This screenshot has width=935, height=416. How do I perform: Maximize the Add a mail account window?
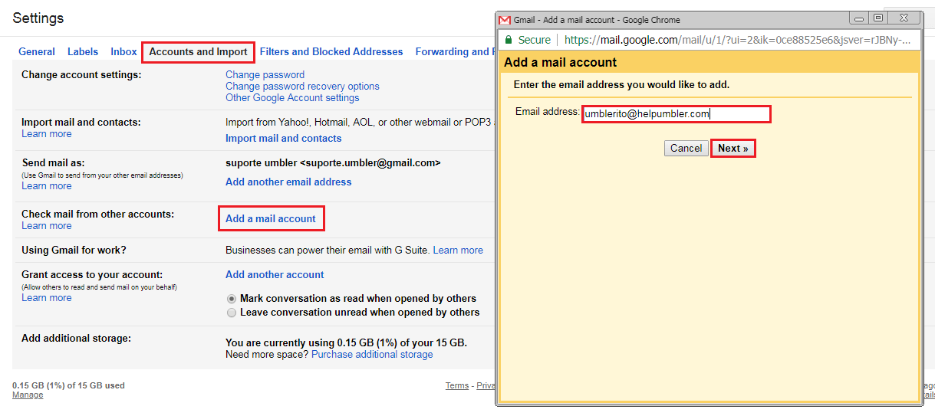pos(878,18)
